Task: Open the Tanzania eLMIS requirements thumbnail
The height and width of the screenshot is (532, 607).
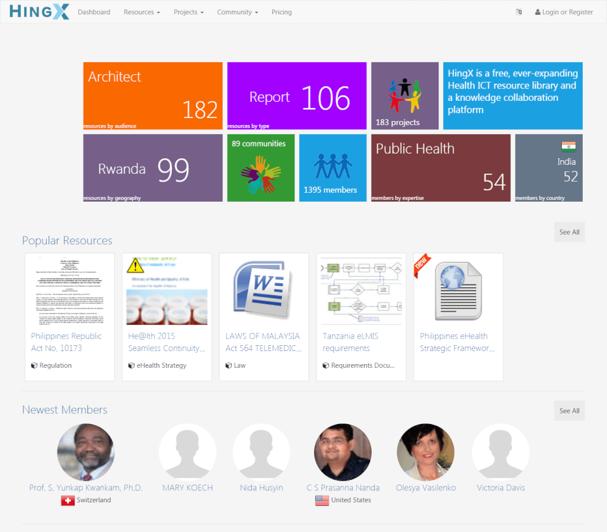Action: [361, 291]
